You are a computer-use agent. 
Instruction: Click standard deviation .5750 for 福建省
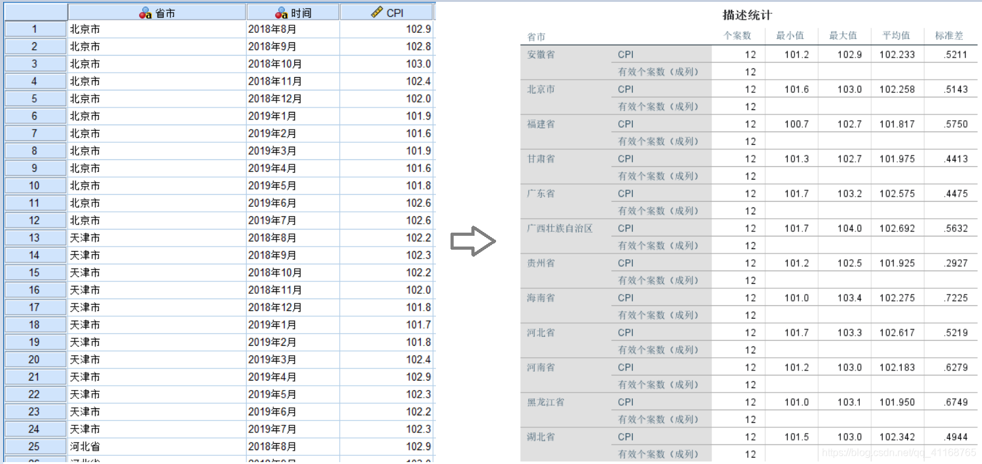pyautogui.click(x=955, y=124)
